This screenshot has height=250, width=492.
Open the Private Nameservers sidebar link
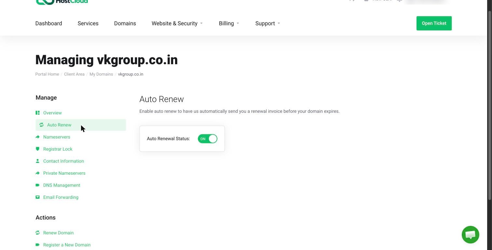(x=64, y=173)
